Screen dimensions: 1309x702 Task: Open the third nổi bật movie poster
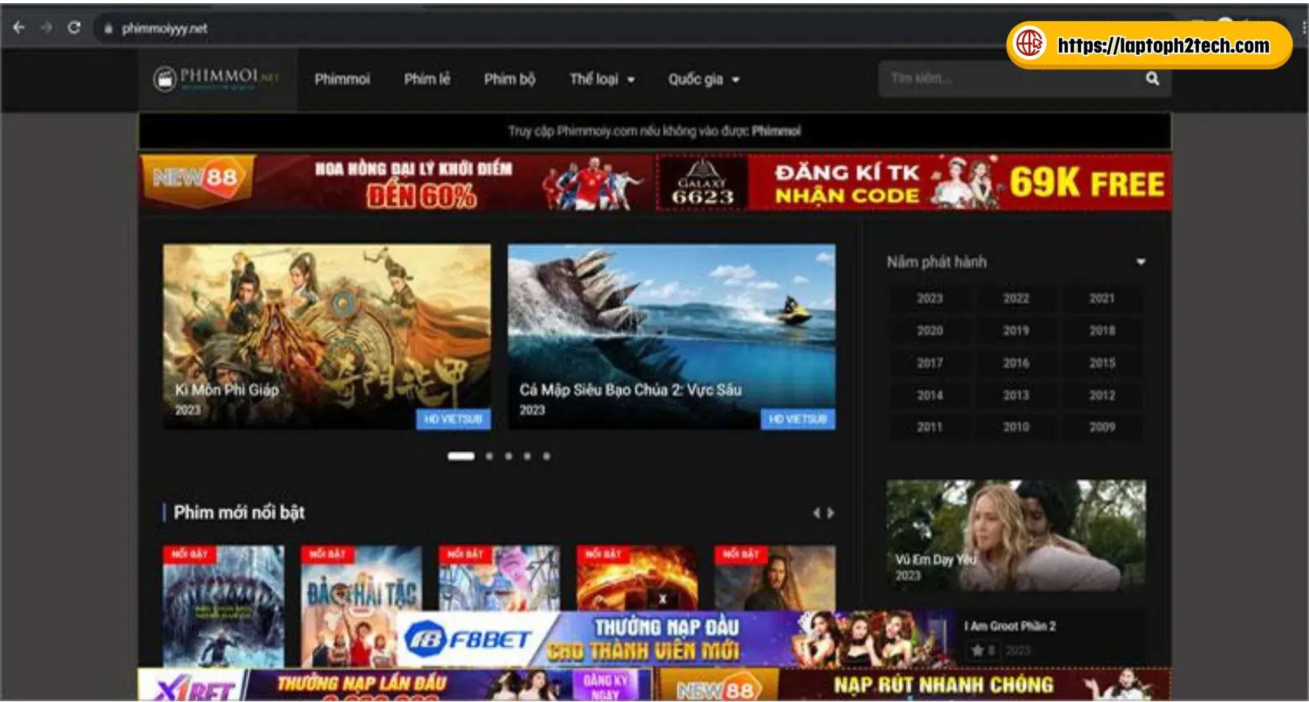[499, 578]
